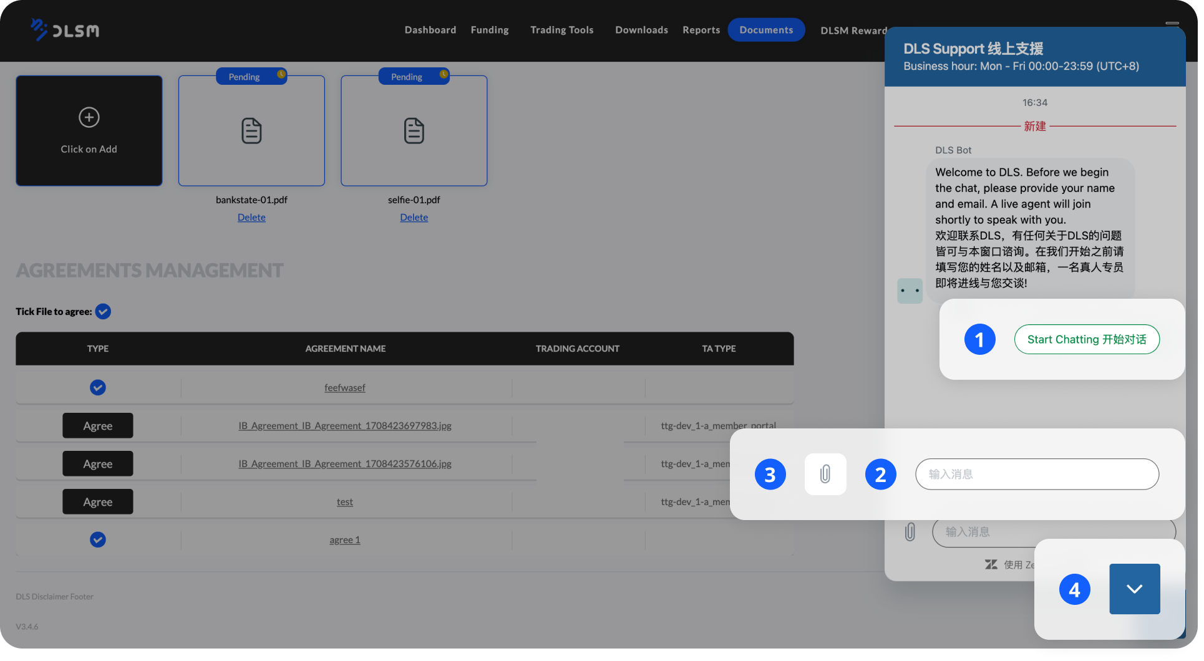This screenshot has width=1204, height=661.
Task: Open the Funding menu item
Action: pos(490,29)
